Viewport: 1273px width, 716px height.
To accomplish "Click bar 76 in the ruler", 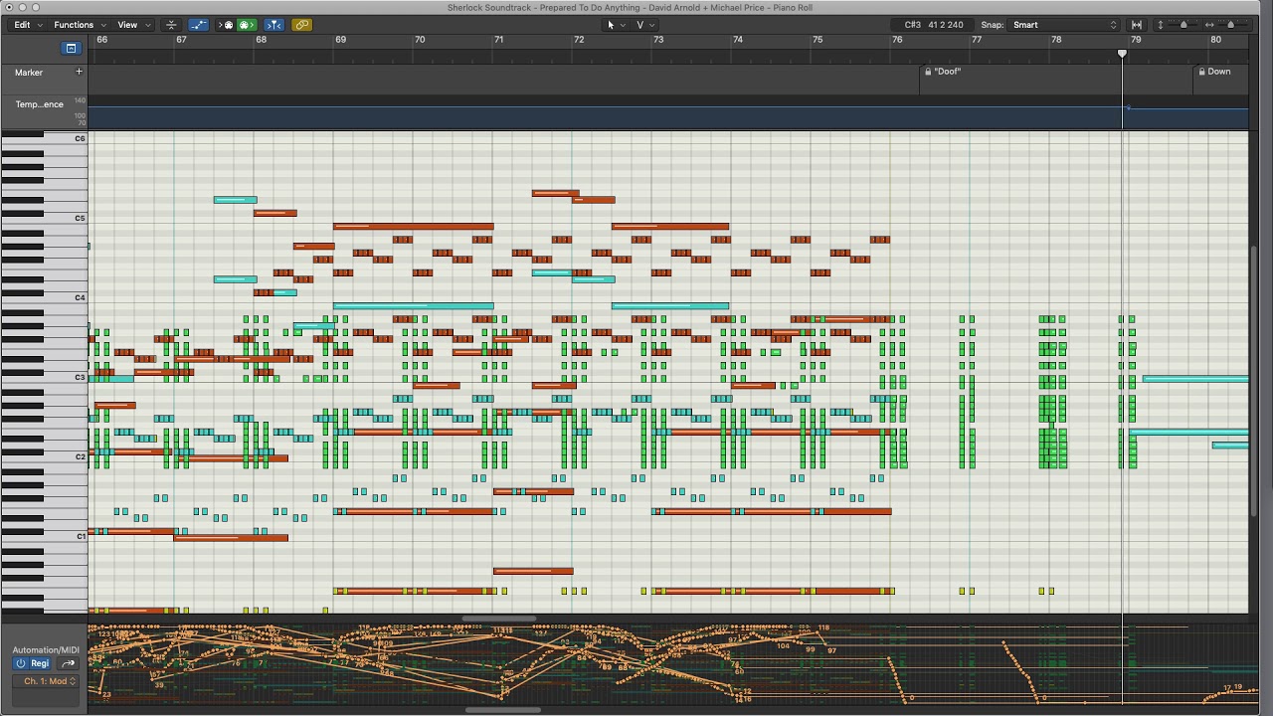I will (x=897, y=40).
